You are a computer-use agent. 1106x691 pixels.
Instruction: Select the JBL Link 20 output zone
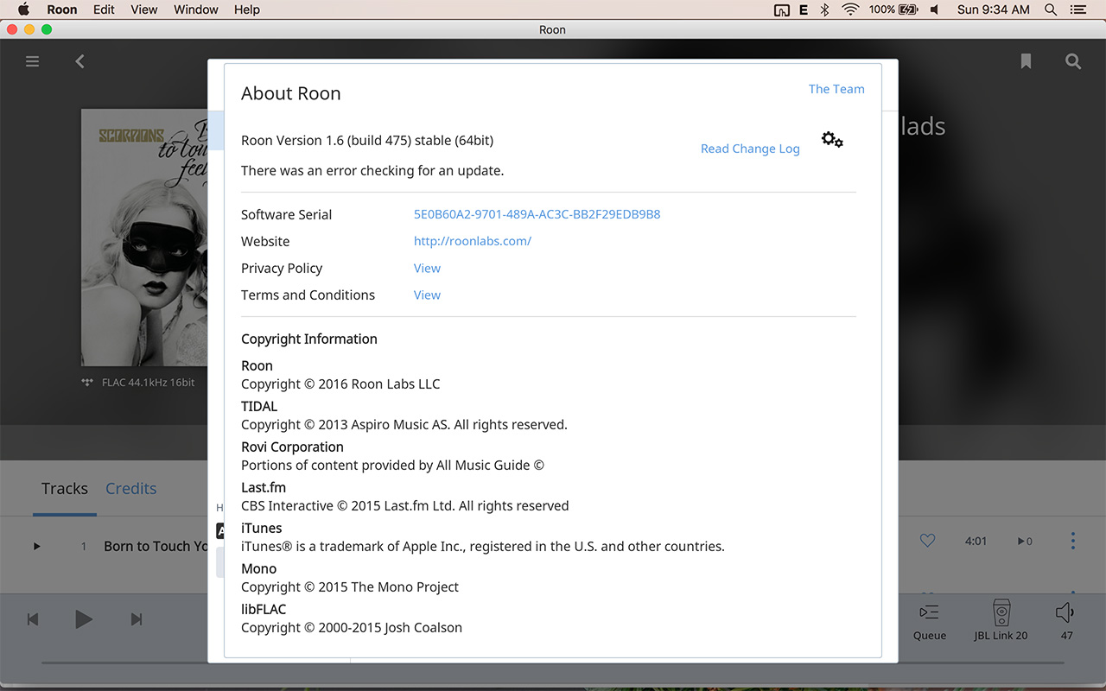pos(1001,621)
